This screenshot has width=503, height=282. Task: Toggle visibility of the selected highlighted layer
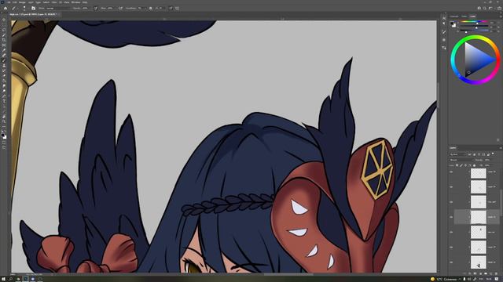tap(450, 217)
